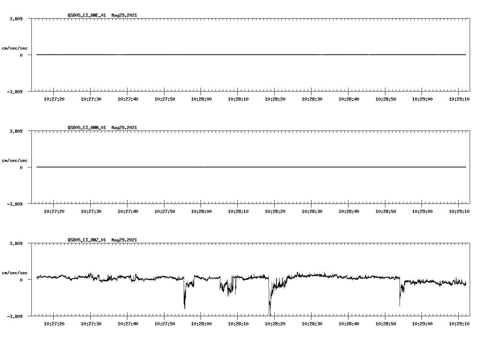Click the May29,2021 date label on the HNE plot
Image resolution: width=496 pixels, height=337 pixels.
(124, 16)
